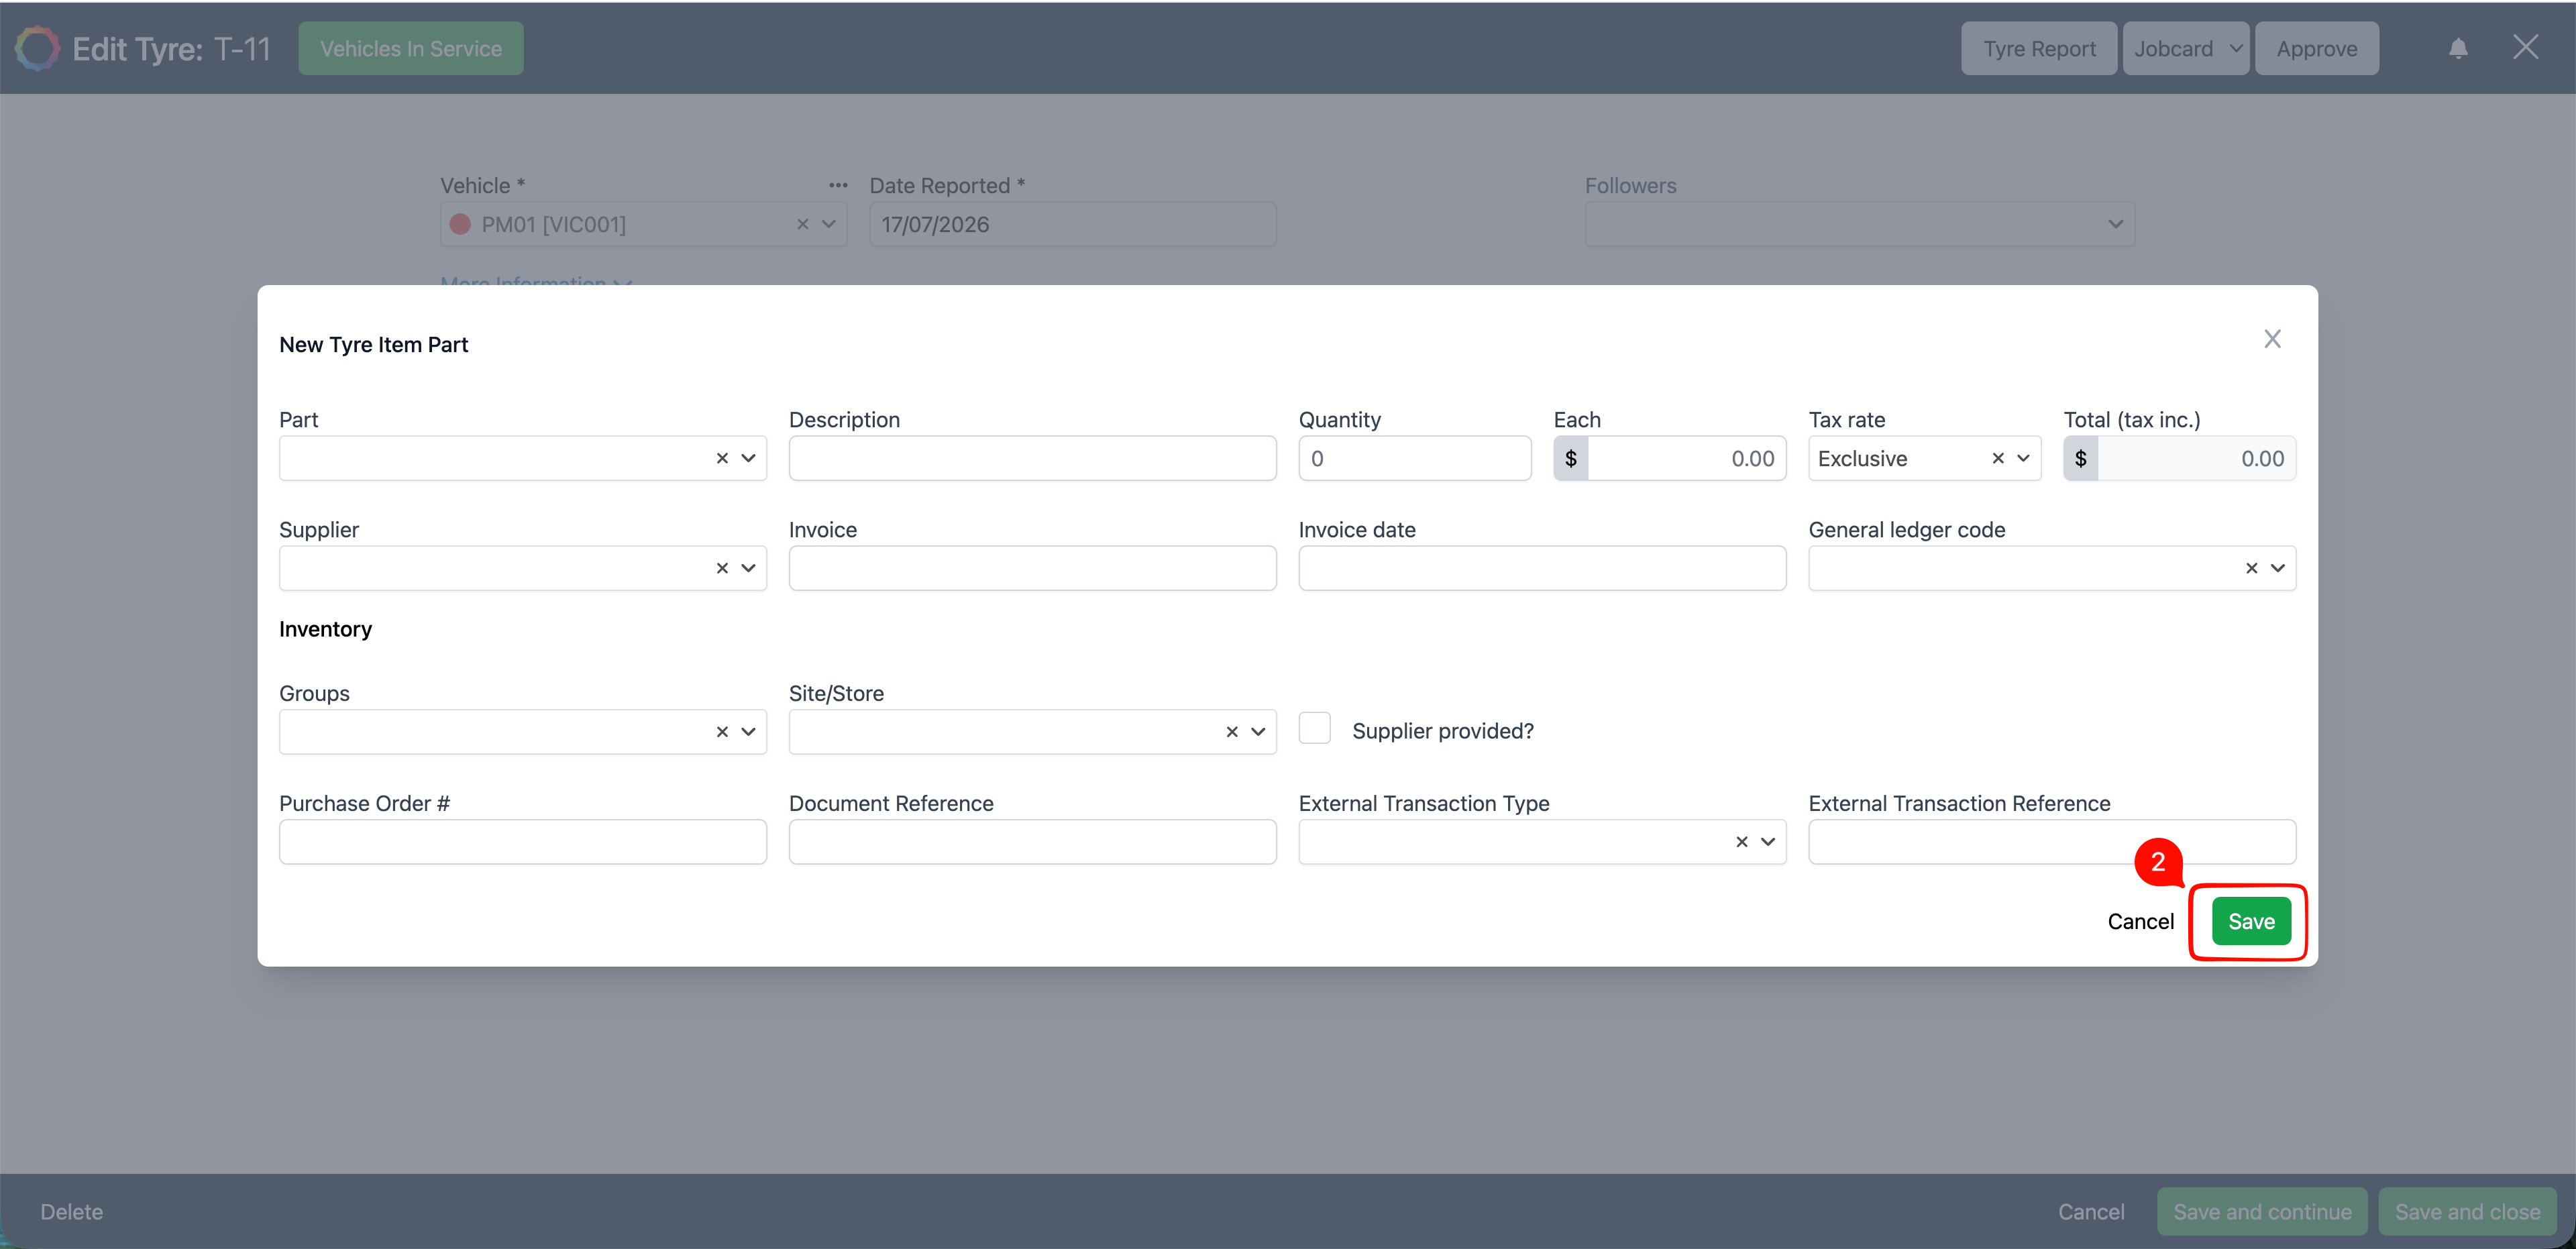Image resolution: width=2576 pixels, height=1249 pixels.
Task: Clear the PM01 vehicle selection
Action: point(802,224)
